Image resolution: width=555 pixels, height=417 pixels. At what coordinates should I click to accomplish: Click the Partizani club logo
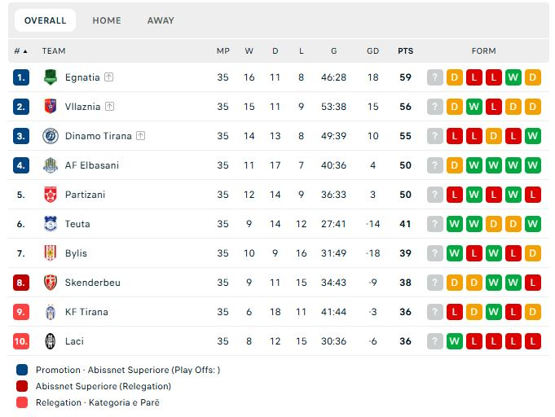point(51,195)
